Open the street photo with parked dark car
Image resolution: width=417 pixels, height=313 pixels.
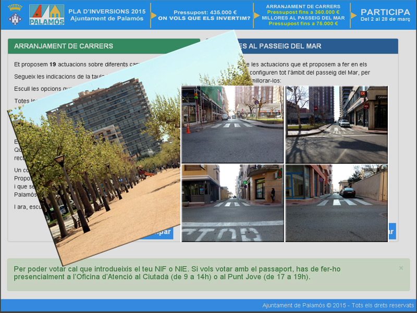336,203
